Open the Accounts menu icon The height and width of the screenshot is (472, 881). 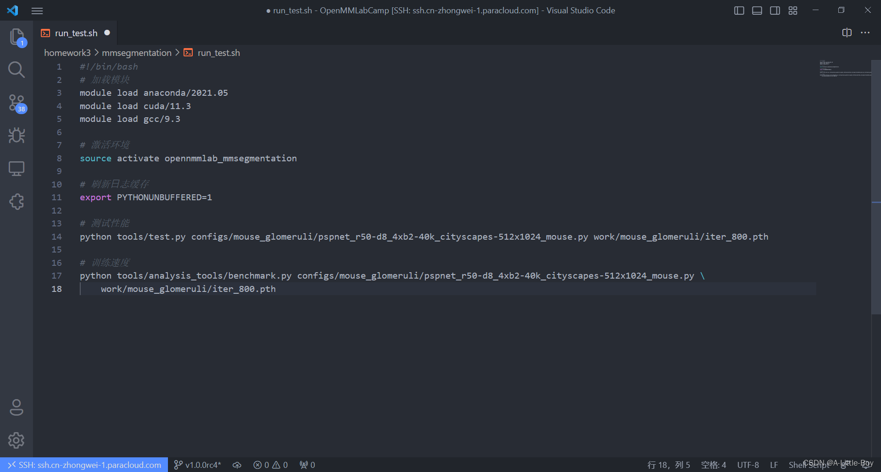click(17, 407)
